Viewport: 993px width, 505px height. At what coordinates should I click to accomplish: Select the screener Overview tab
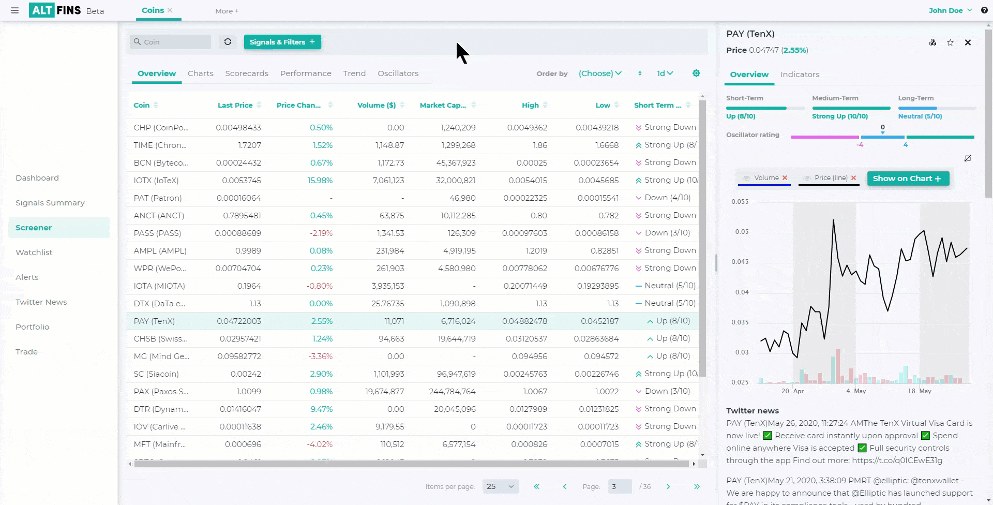157,73
